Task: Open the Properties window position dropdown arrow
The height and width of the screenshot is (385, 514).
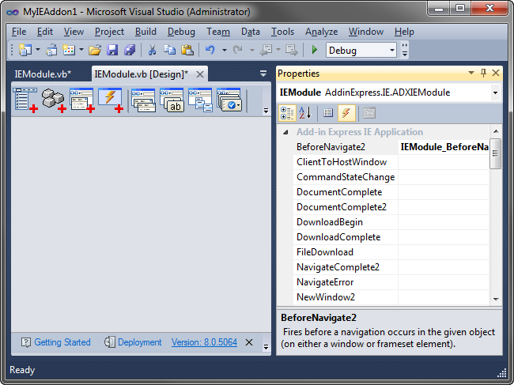Action: click(471, 73)
